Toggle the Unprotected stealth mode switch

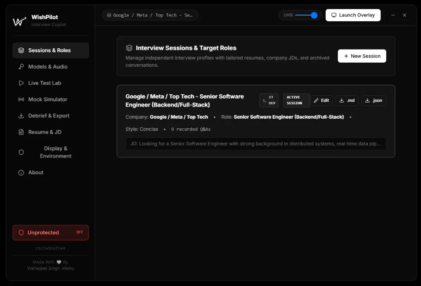click(51, 233)
